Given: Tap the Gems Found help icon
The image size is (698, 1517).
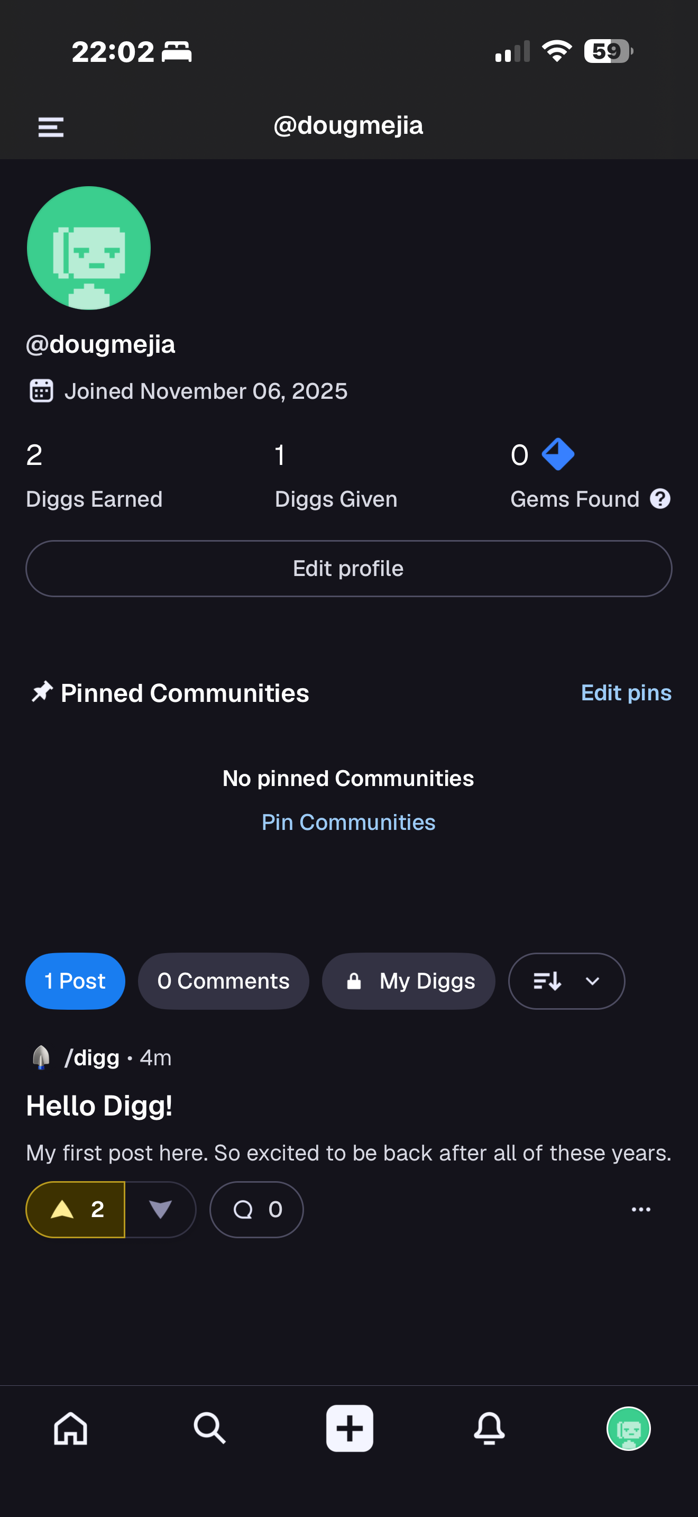Looking at the screenshot, I should pyautogui.click(x=660, y=499).
